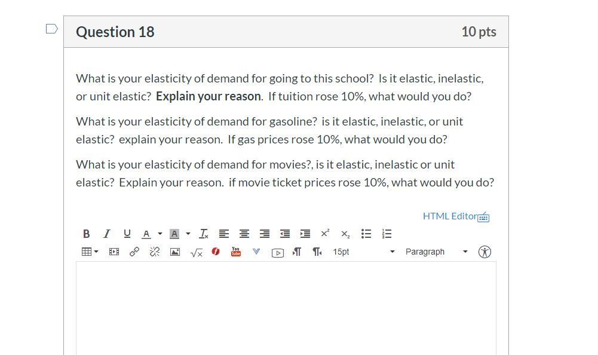Embed an image using the image icon

click(173, 252)
